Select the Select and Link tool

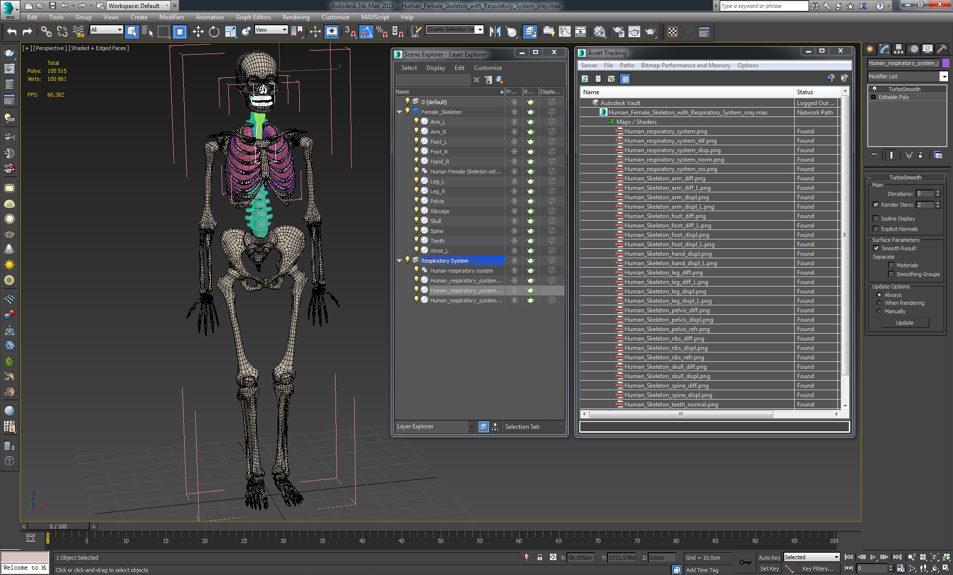point(46,32)
